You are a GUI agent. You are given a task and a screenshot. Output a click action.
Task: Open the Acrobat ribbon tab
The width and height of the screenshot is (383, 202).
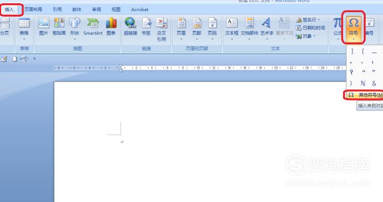coord(139,9)
